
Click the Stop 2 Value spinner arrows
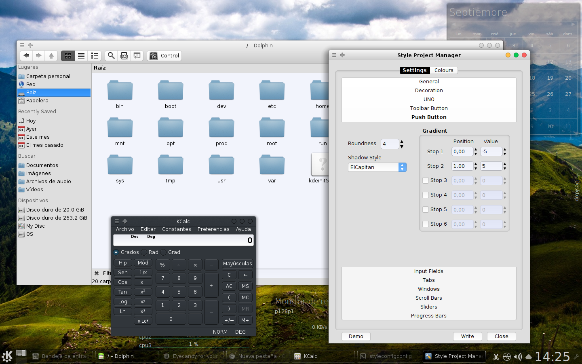505,166
